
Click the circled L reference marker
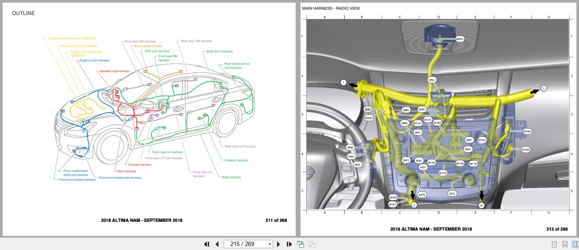click(x=544, y=88)
